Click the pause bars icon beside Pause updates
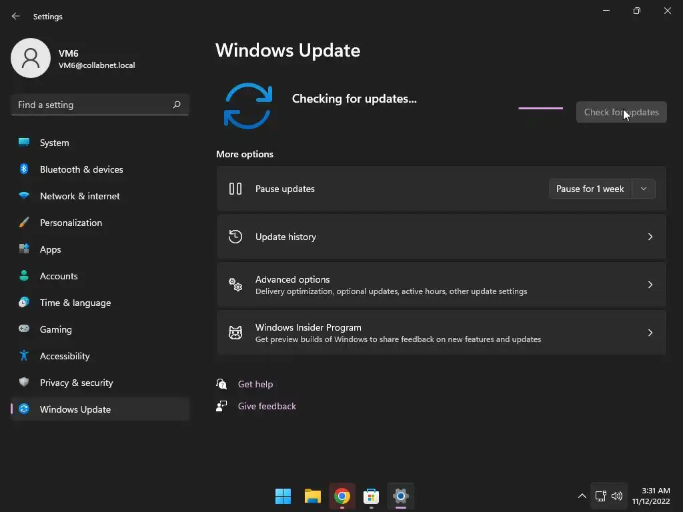 coord(235,189)
